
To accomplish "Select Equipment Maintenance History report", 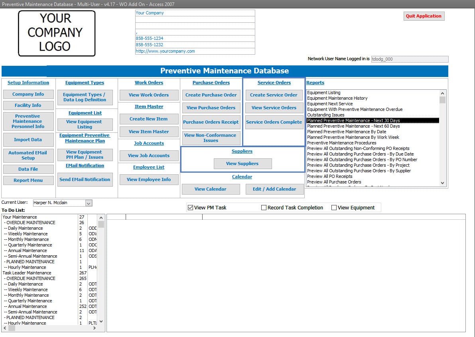I will 373,98.
